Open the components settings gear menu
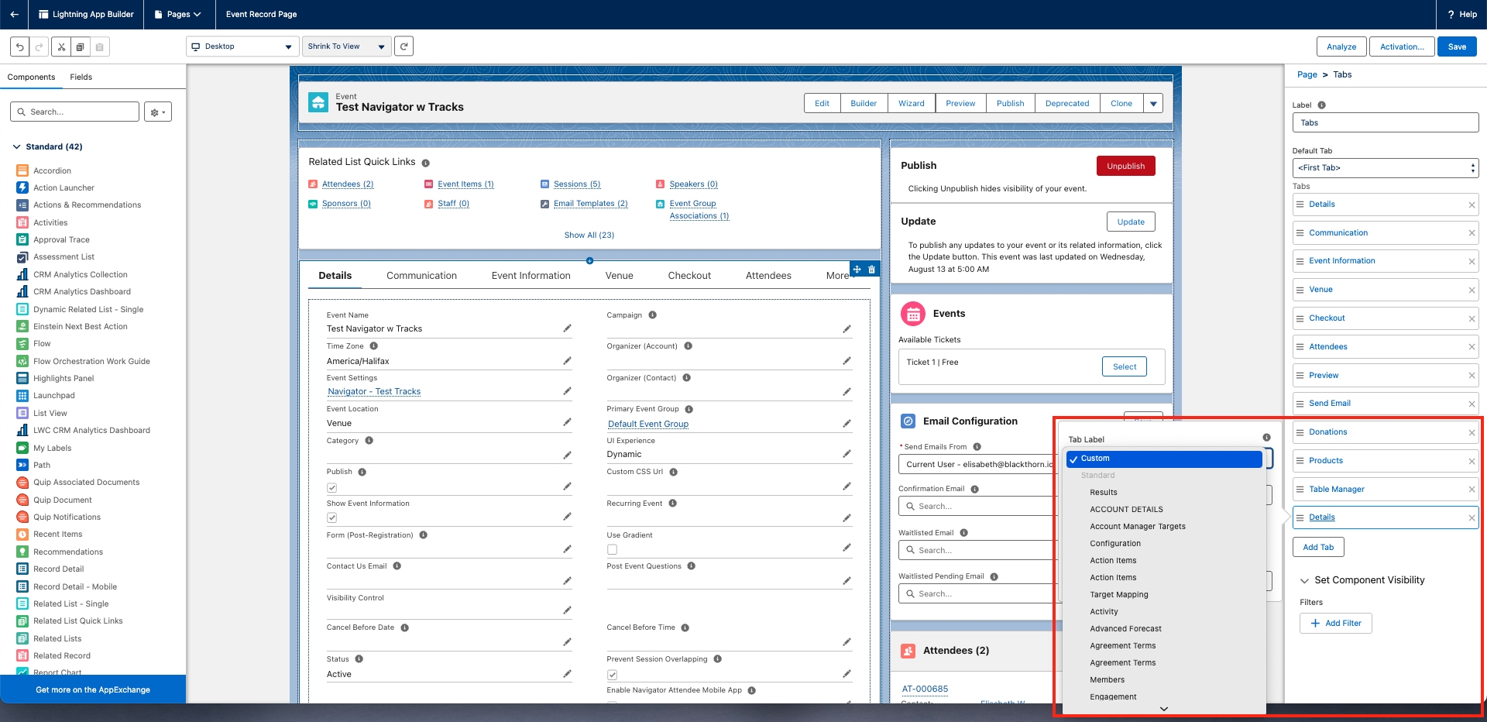The height and width of the screenshot is (722, 1487). point(158,112)
